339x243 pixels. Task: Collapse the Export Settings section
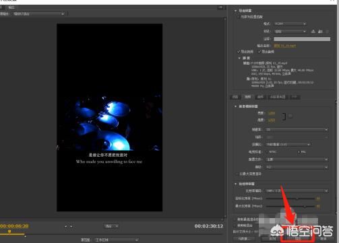(235, 11)
